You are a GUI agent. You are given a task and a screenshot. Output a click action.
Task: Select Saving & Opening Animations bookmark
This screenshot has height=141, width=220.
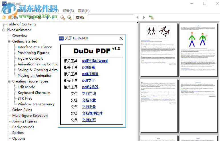38,70
